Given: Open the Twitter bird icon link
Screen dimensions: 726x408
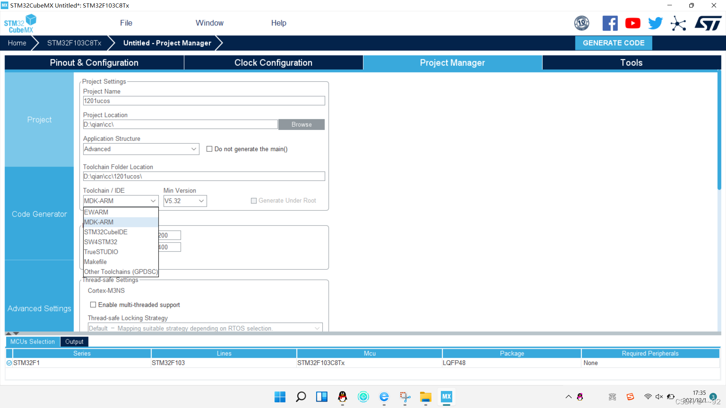Looking at the screenshot, I should (x=655, y=23).
